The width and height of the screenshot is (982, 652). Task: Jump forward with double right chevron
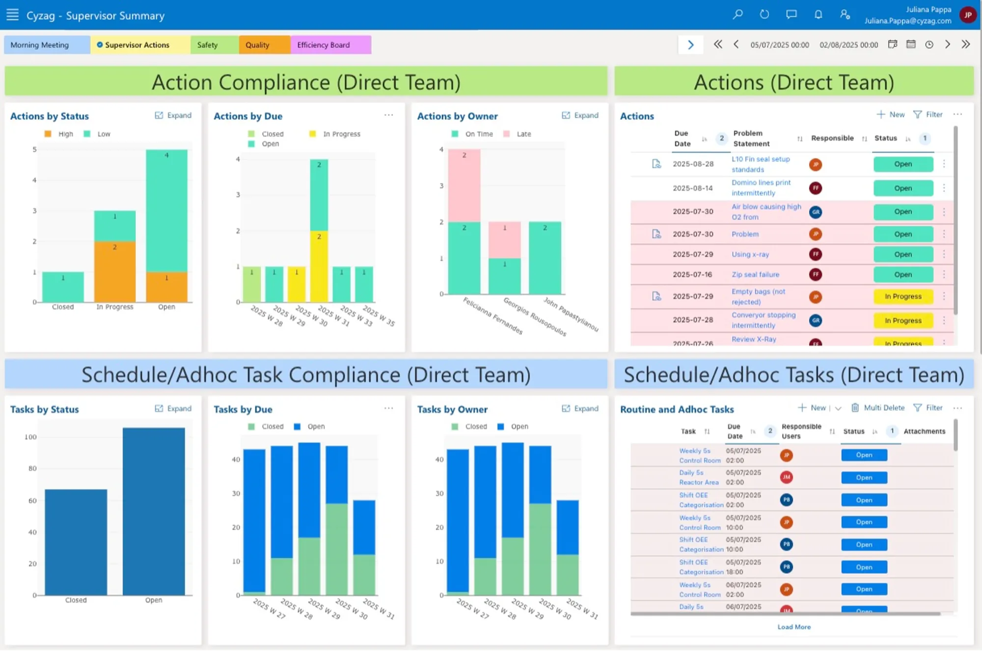pos(966,44)
